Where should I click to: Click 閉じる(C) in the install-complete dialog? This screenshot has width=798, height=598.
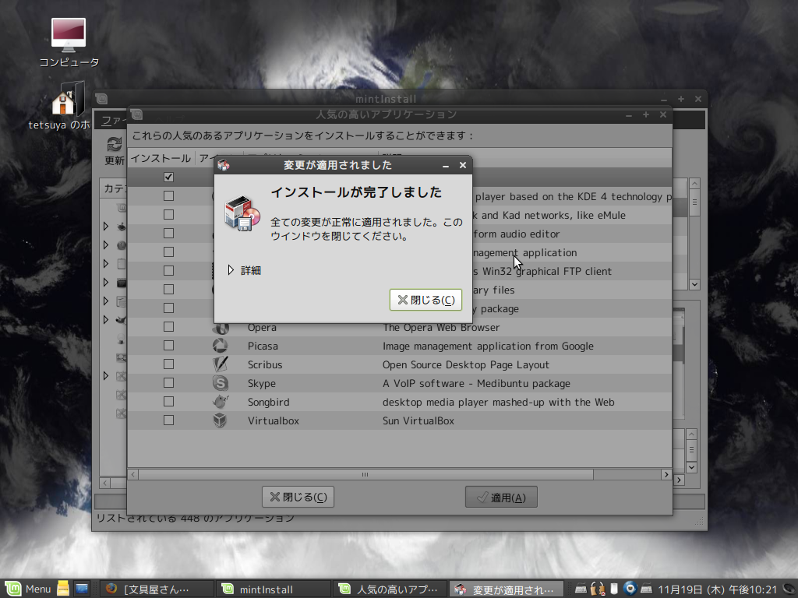point(425,300)
